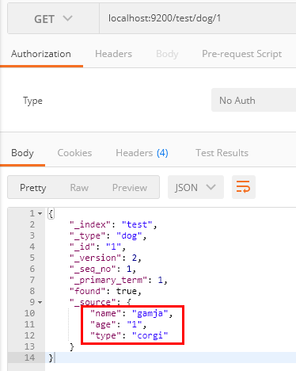Click the "test" value text
Image resolution: width=296 pixels, height=371 pixels.
click(137, 224)
